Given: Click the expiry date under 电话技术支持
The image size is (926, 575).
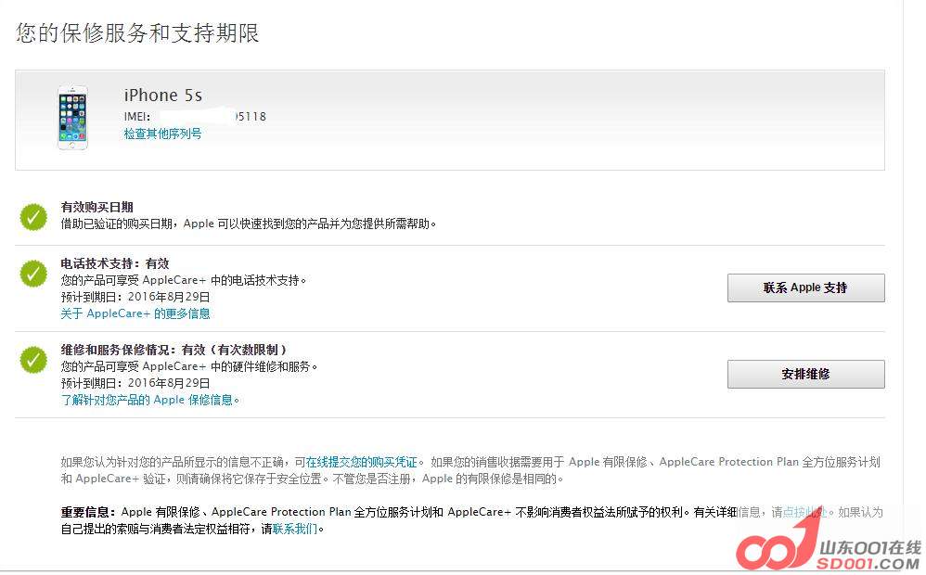Looking at the screenshot, I should point(135,297).
